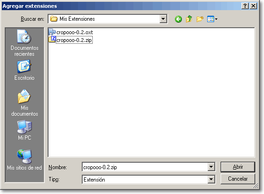The width and height of the screenshot is (264, 194).
Task: Expand the Tipo file type dropdown
Action: pos(211,180)
